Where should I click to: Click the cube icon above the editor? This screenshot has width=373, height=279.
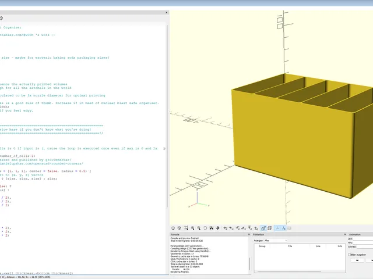coord(1,18)
